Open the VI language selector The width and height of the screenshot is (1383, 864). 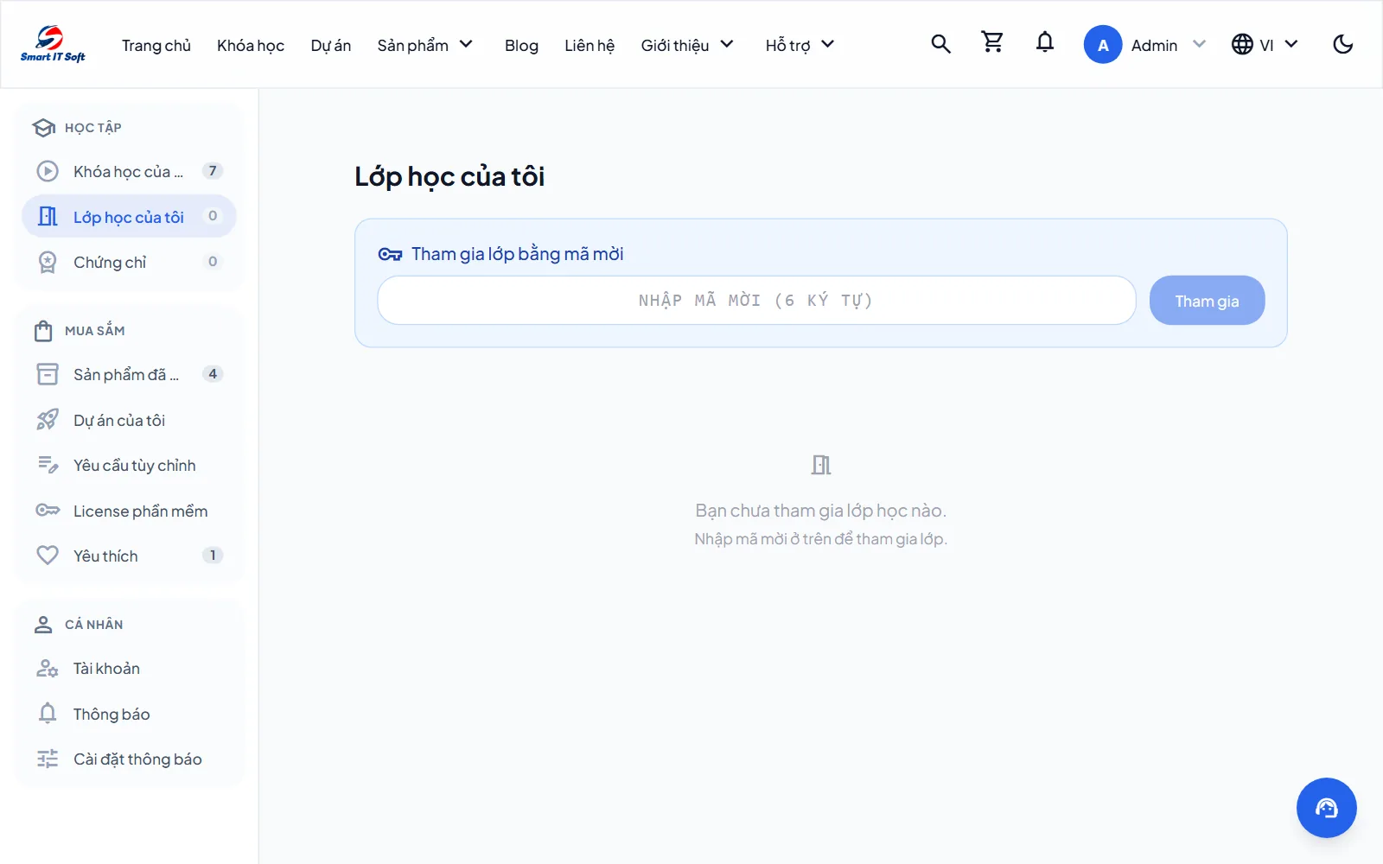tap(1265, 44)
